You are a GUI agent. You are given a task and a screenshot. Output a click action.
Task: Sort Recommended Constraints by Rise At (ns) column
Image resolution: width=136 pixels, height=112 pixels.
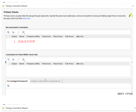click(58, 36)
